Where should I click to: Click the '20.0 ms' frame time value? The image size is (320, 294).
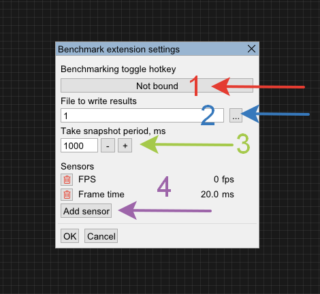click(217, 195)
